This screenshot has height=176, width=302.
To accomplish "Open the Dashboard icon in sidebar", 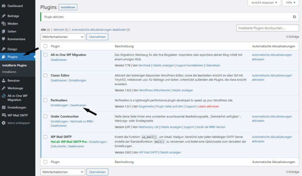I will (x=4, y=6).
